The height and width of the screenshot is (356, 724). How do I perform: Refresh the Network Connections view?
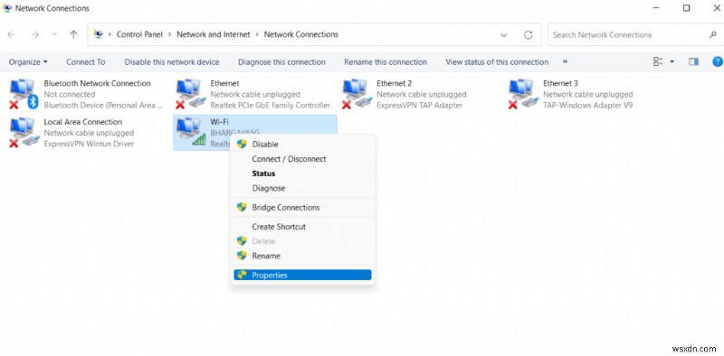[529, 34]
